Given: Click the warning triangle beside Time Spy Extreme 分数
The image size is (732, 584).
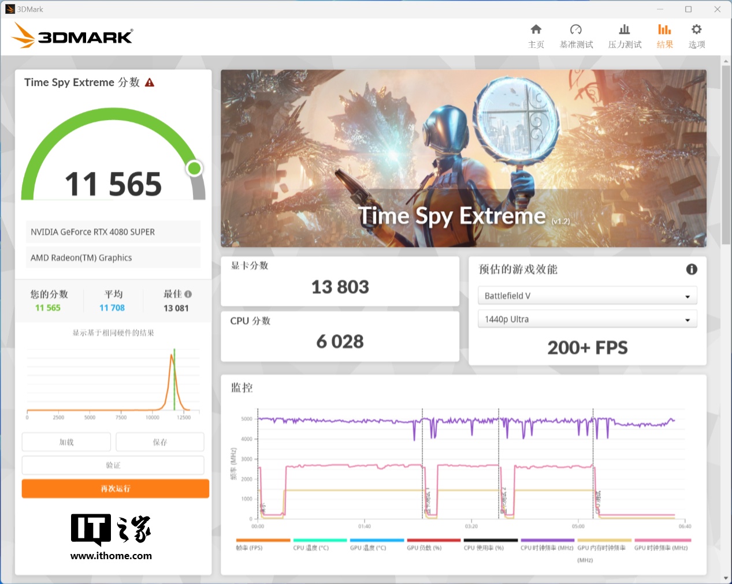Looking at the screenshot, I should 149,82.
